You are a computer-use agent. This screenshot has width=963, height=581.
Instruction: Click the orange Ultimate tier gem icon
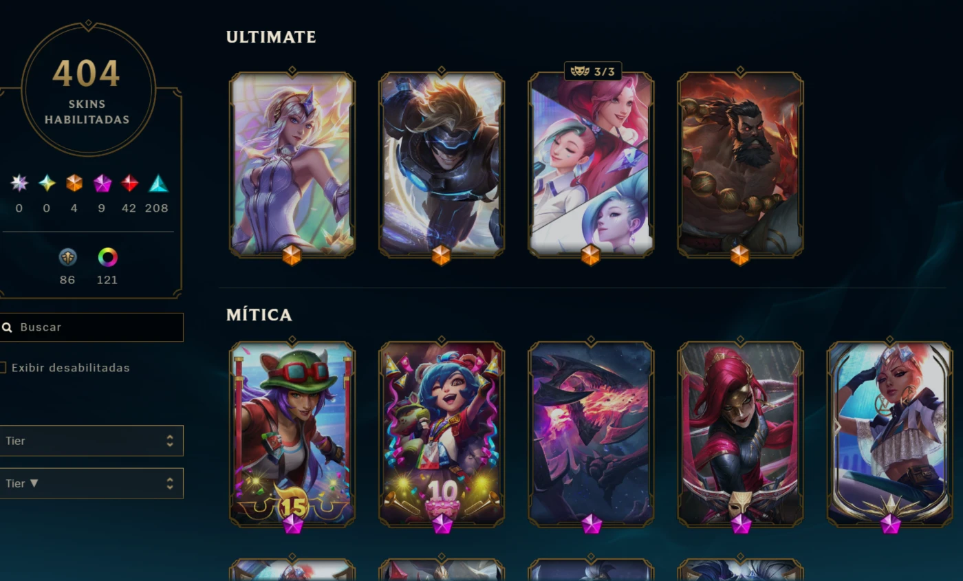click(74, 183)
